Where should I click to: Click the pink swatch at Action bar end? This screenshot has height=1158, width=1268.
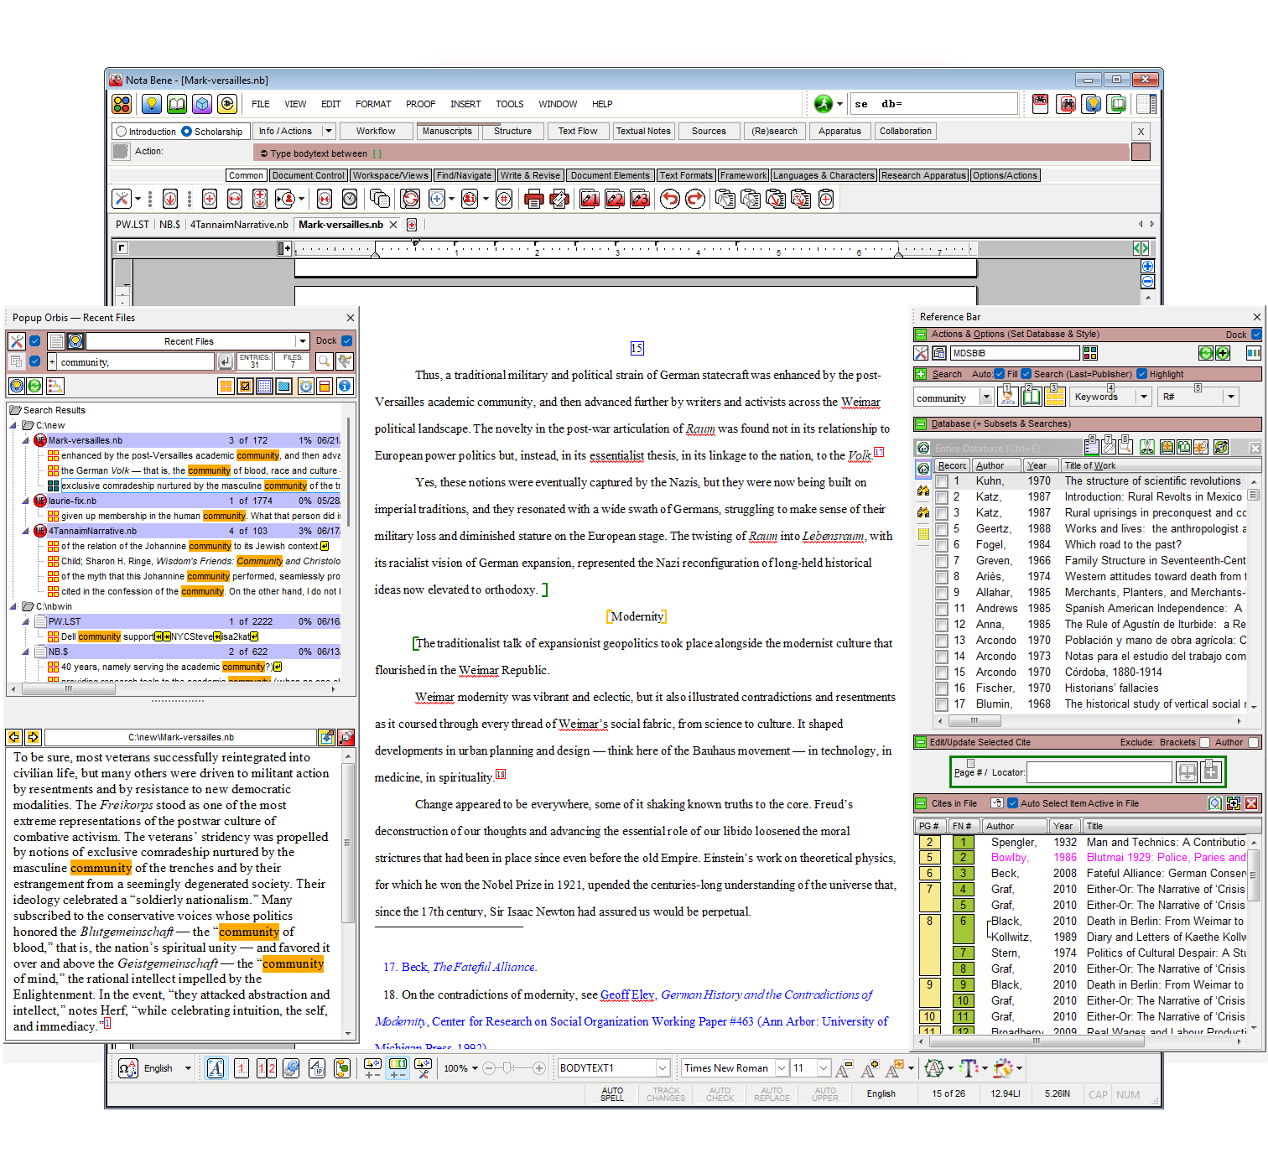pyautogui.click(x=1140, y=152)
